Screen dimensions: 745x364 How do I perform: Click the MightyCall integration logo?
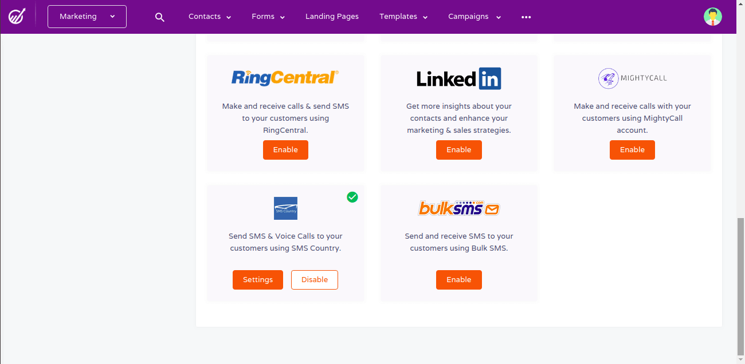click(x=632, y=78)
